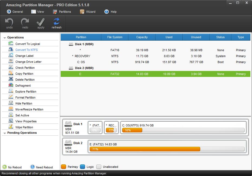Click the Change Drive Letter icon

pos(11,61)
